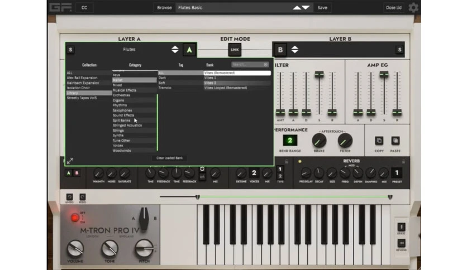Toggle the reverb enable LED
467x270 pixels.
[x=300, y=161]
